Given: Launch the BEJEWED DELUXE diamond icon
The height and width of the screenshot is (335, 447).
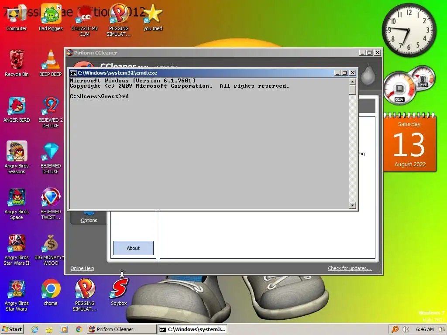Looking at the screenshot, I should click(x=51, y=158).
